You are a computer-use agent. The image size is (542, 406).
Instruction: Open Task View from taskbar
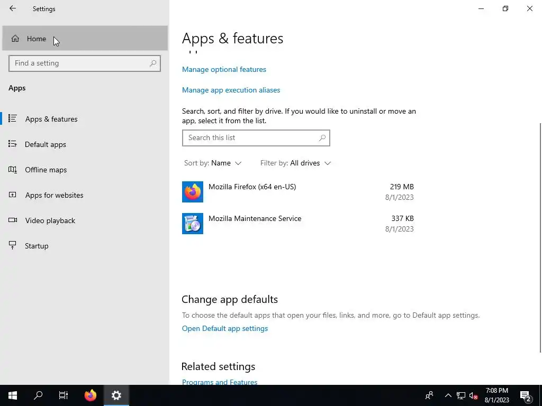pos(64,395)
